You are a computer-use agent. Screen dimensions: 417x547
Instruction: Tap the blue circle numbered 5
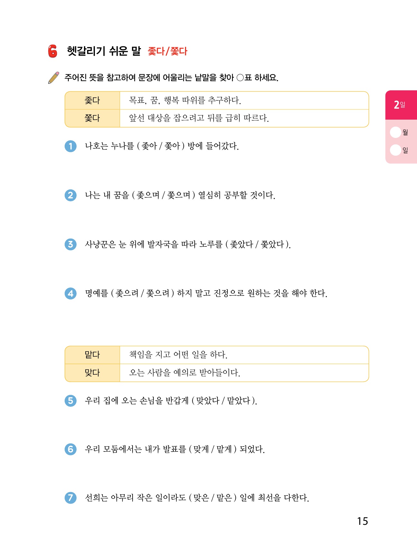70,401
